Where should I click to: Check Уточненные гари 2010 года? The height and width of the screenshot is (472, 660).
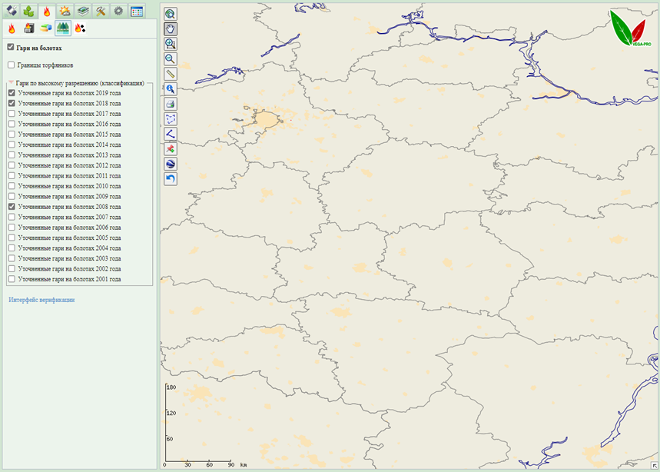point(12,186)
